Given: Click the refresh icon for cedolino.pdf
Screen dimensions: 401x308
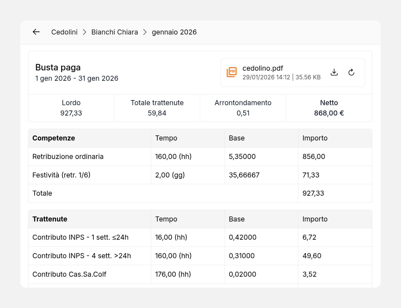Looking at the screenshot, I should pos(351,72).
